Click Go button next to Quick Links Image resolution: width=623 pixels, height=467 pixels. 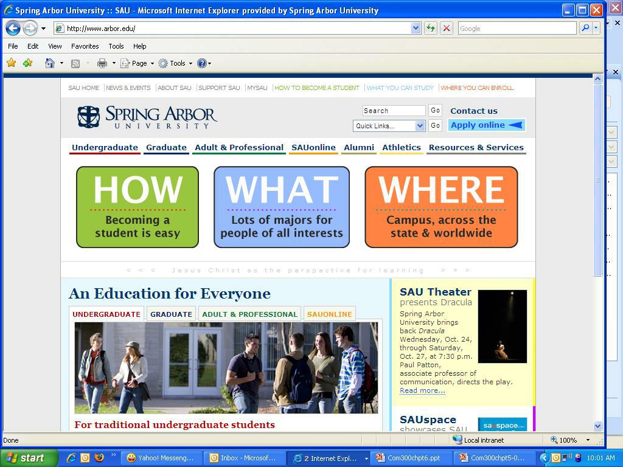(436, 125)
